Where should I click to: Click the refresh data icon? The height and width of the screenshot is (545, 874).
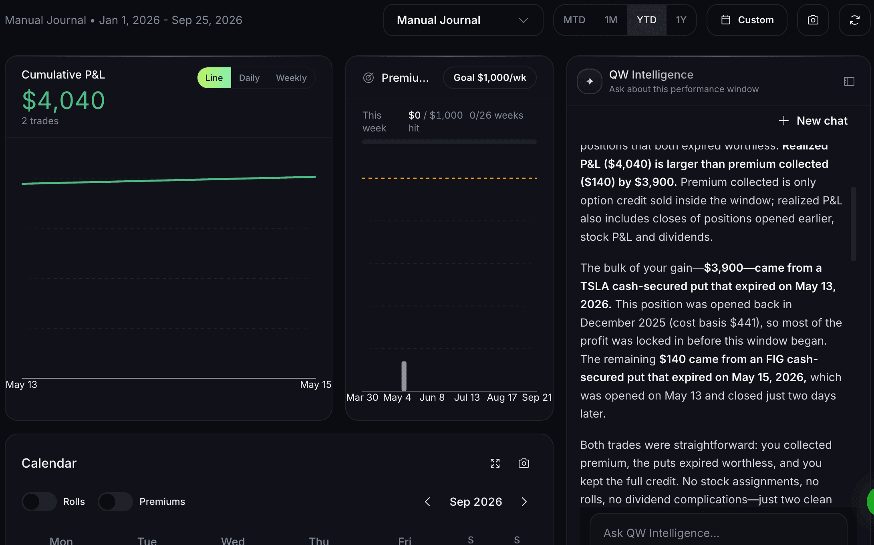854,20
